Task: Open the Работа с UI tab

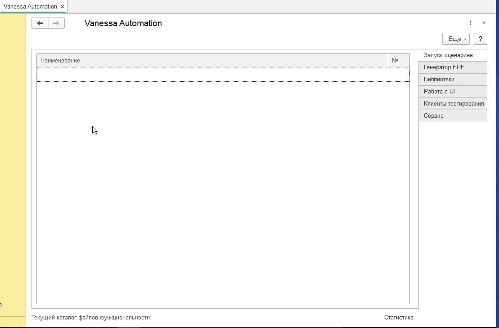Action: pyautogui.click(x=453, y=92)
